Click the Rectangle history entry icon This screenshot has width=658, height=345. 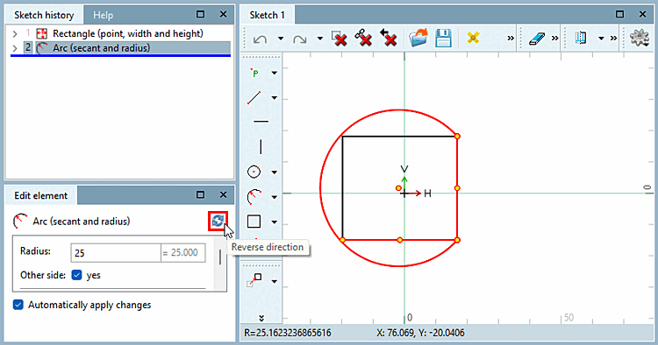[x=41, y=33]
